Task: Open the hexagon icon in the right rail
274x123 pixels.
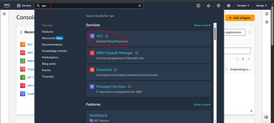Action: [267, 22]
